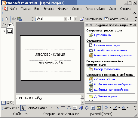Screen dimensions: 138x118
Task: Open the font size 18 dropdown
Action: coord(75,19)
